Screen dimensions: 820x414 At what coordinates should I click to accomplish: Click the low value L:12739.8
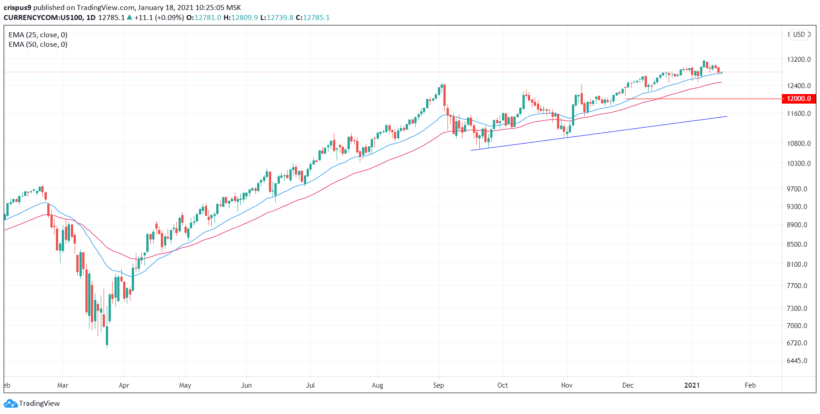tap(277, 18)
